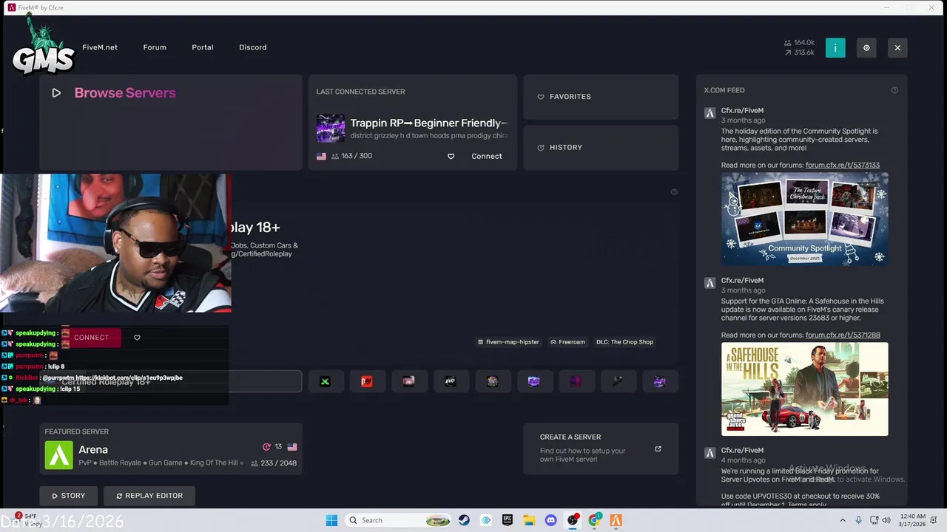Click the Cfx.re avatar on the holiday post

point(710,113)
